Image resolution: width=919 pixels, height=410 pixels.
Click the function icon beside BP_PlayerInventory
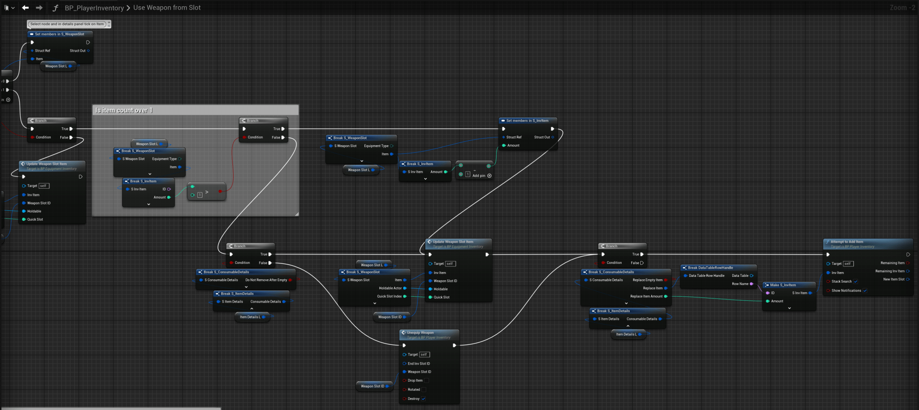(x=56, y=8)
